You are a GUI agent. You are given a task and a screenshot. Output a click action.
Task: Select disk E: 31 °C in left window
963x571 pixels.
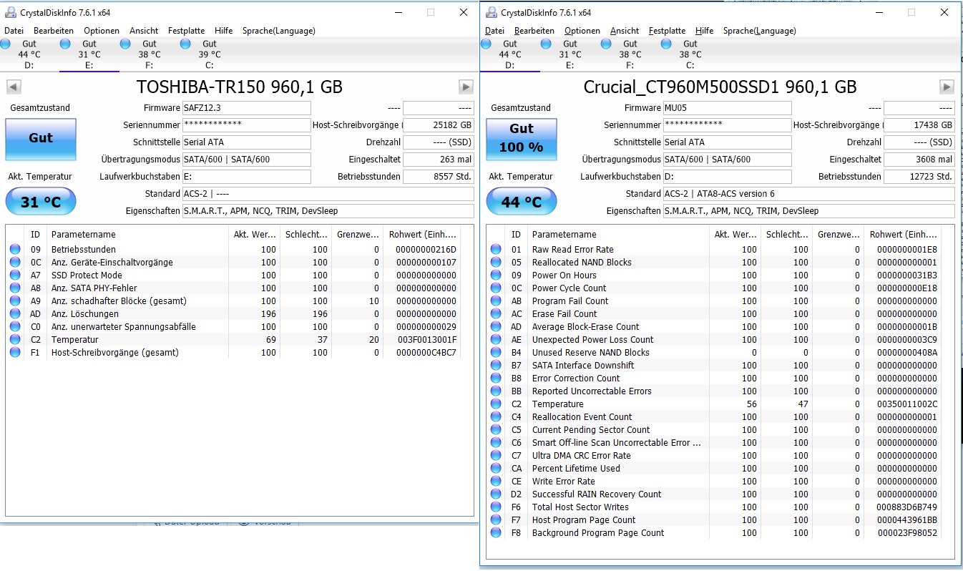tap(89, 54)
